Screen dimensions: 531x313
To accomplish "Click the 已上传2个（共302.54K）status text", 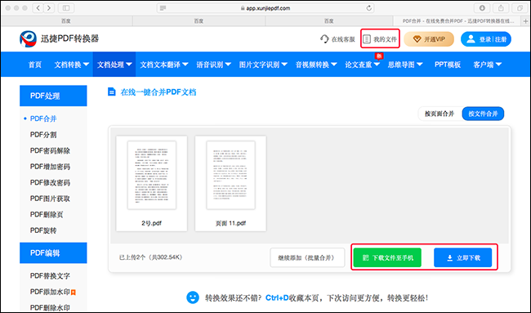I will [151, 257].
